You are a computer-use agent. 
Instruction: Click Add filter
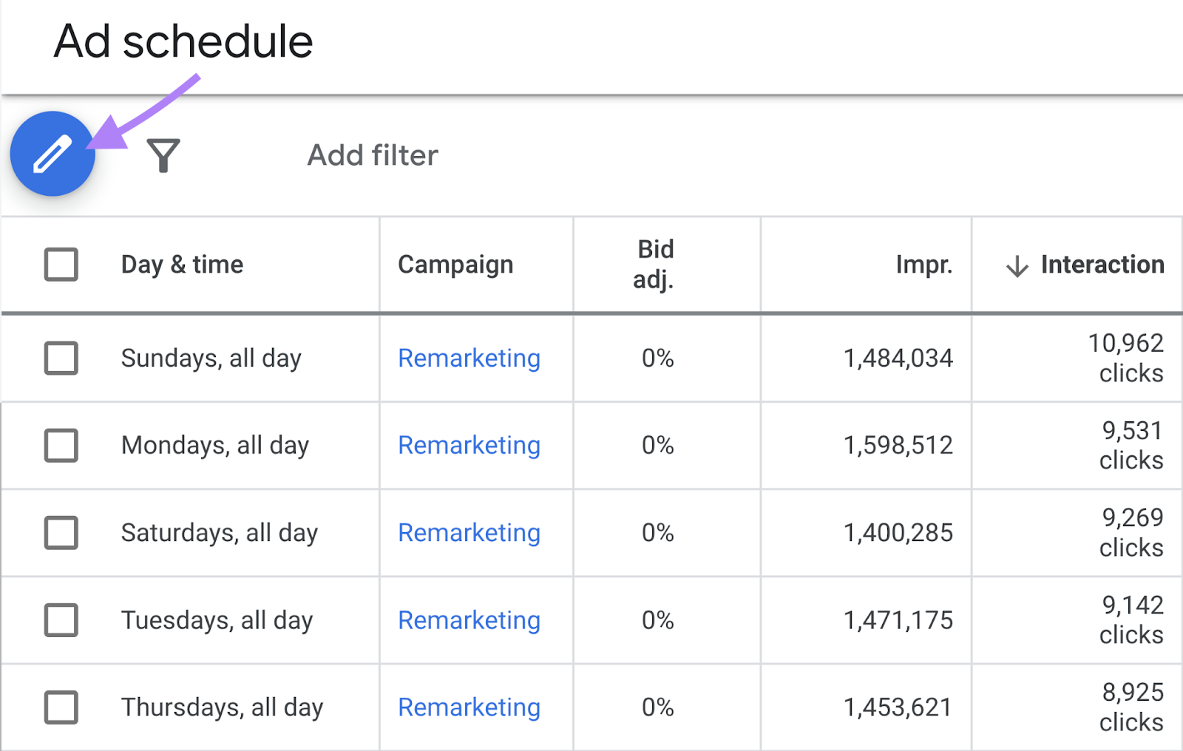pos(372,154)
